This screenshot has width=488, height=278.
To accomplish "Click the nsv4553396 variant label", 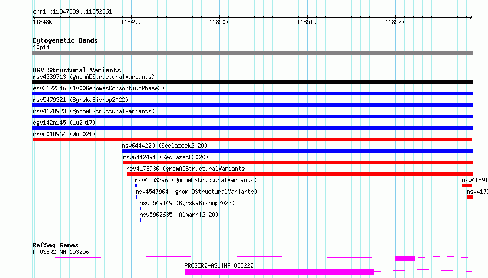I will 196,180.
